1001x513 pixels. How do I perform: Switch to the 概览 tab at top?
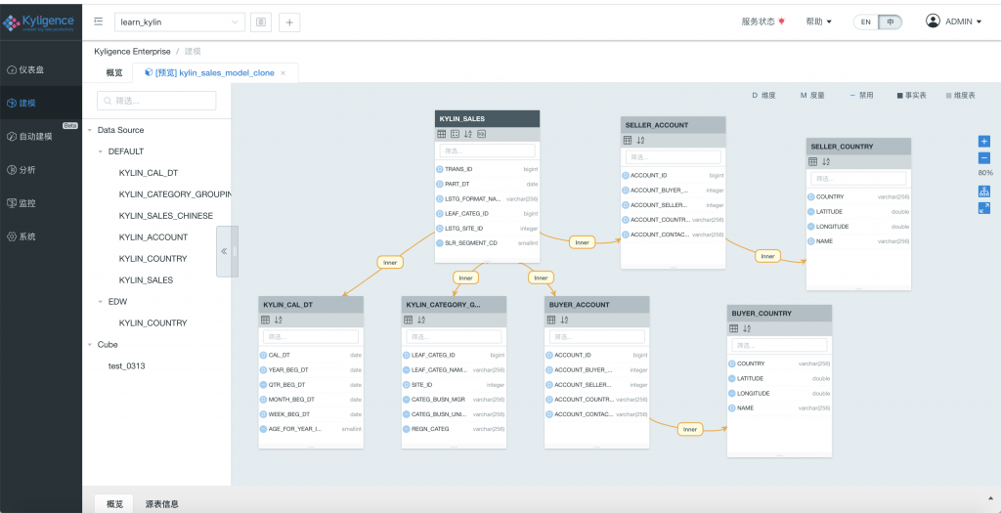[114, 73]
